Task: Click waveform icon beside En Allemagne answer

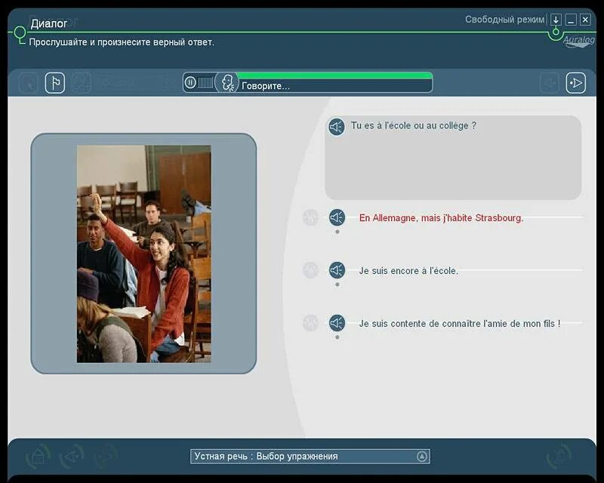Action: (x=310, y=217)
